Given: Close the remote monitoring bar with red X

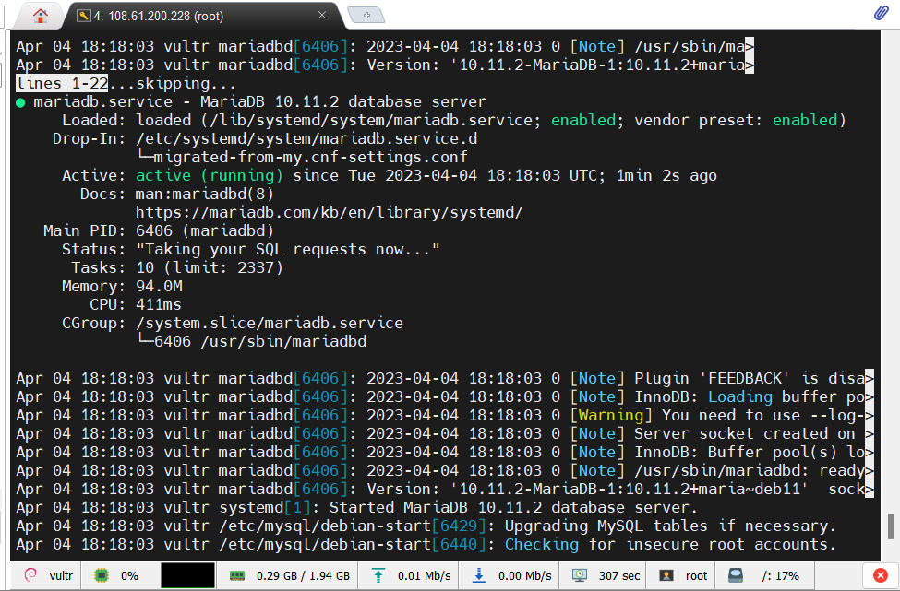Looking at the screenshot, I should pyautogui.click(x=879, y=576).
